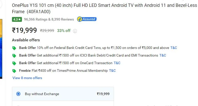The width and height of the screenshot is (198, 106).
Task: Click the 33% off discount label
Action: (64, 30)
